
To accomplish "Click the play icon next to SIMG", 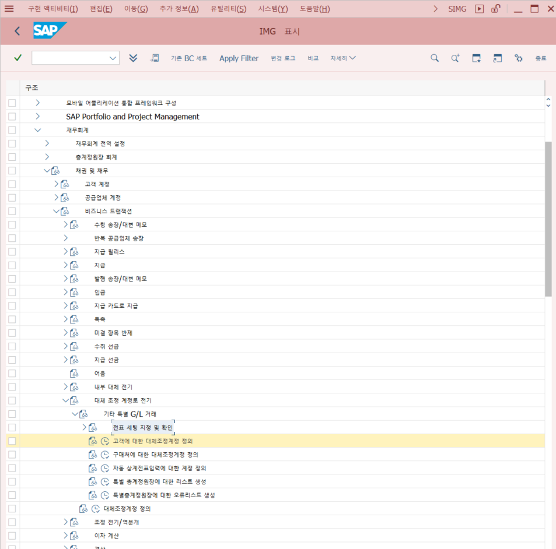I will [479, 9].
